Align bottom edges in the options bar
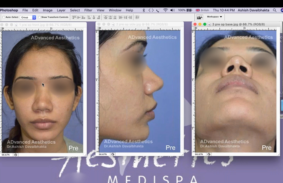Screen dimensions: 283x183 [x=83, y=17]
